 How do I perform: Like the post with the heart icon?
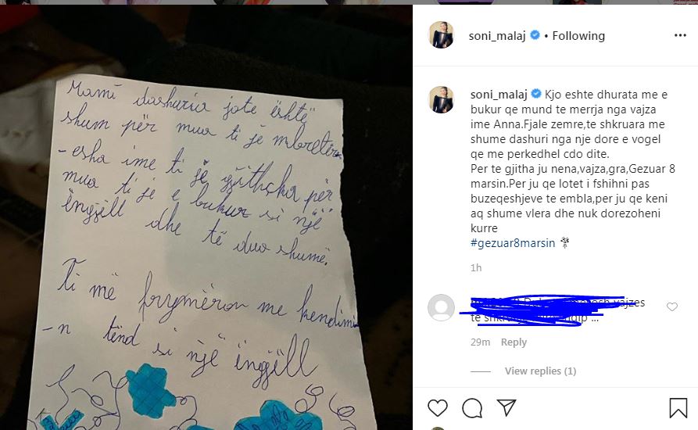438,408
